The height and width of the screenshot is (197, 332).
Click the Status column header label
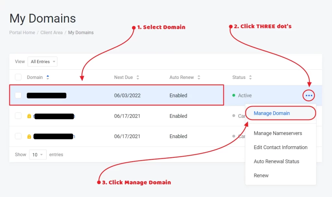click(x=239, y=77)
